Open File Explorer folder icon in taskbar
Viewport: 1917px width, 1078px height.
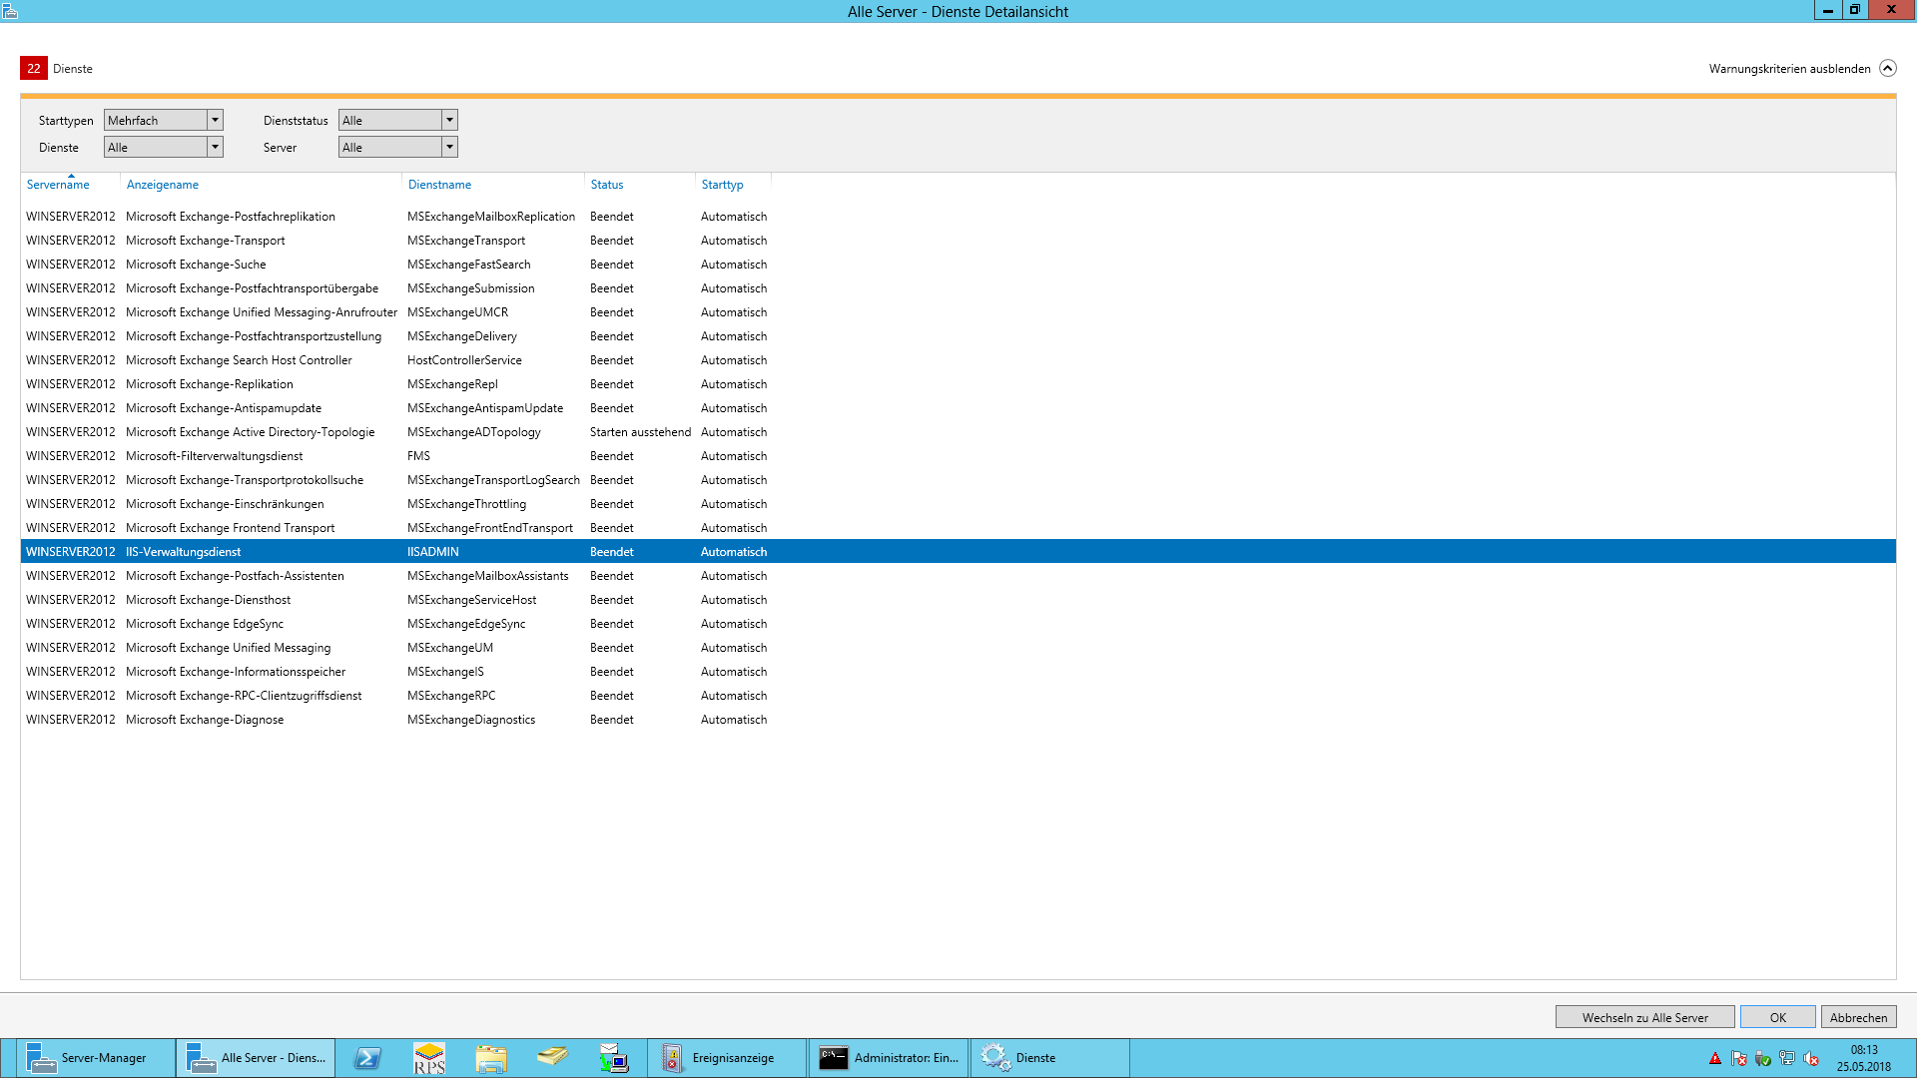tap(491, 1058)
